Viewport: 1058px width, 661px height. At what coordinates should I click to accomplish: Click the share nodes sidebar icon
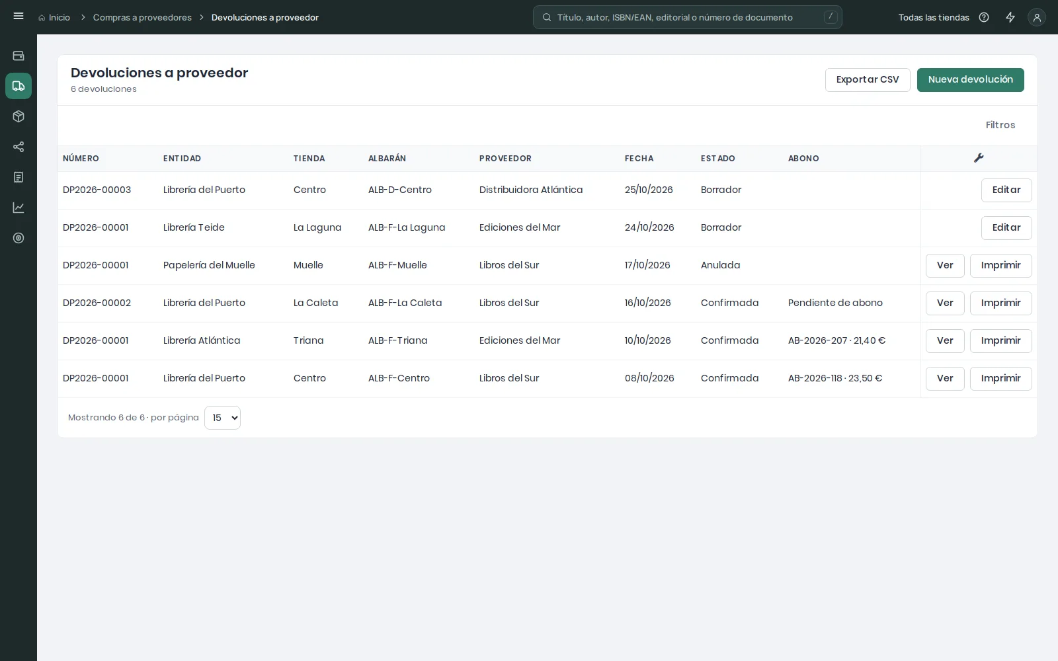[x=19, y=147]
